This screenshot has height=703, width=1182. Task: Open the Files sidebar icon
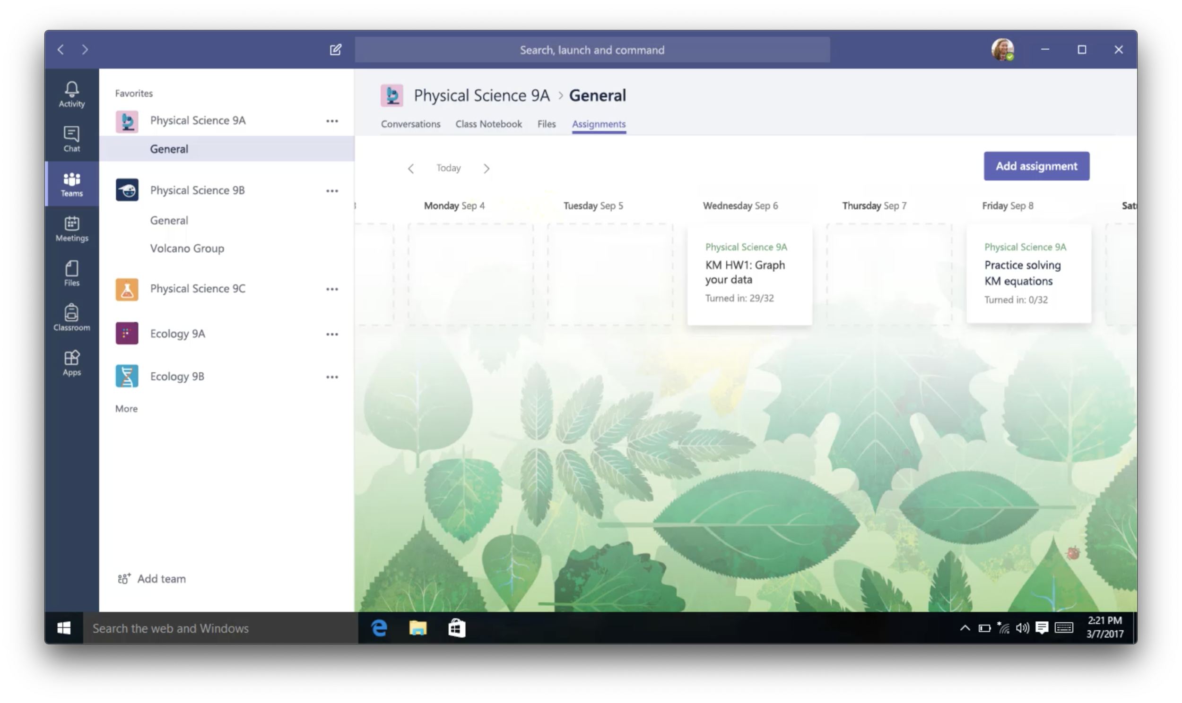point(71,274)
